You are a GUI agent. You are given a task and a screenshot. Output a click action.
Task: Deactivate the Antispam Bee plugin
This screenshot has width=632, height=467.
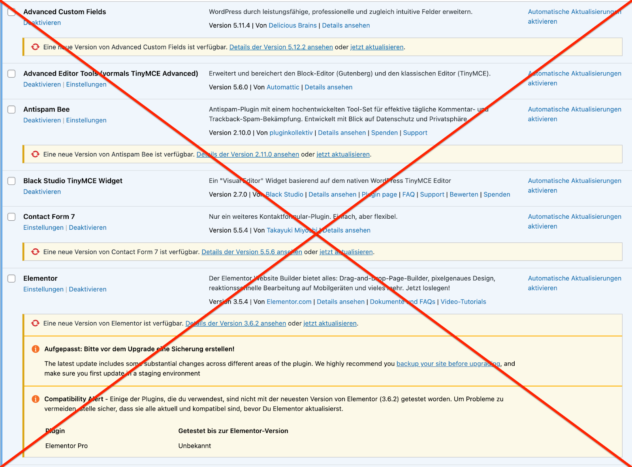click(x=42, y=120)
